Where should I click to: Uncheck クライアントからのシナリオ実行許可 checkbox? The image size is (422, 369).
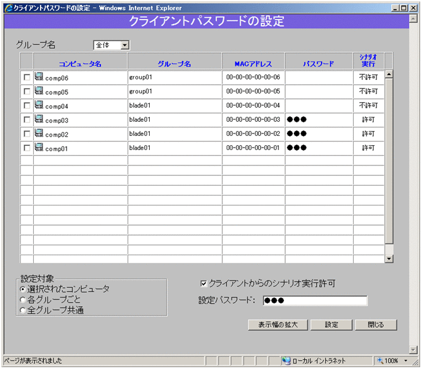[x=204, y=284]
